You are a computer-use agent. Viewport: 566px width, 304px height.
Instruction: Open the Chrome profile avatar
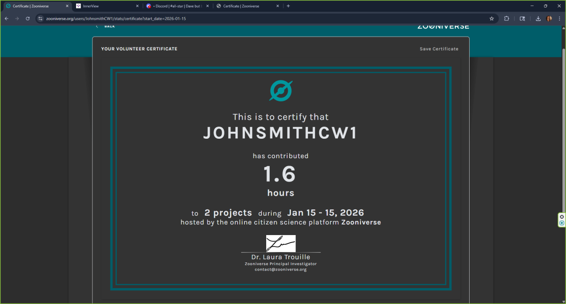click(549, 19)
